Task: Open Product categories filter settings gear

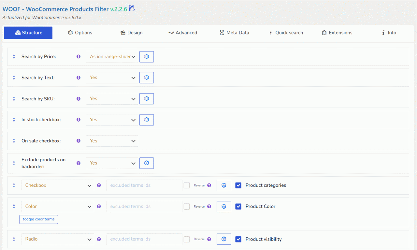Action: (223, 185)
